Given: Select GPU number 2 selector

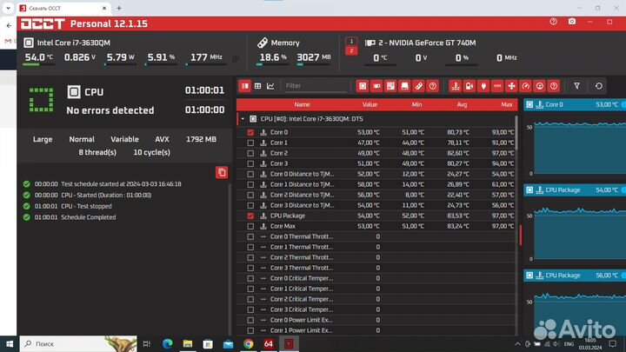Looking at the screenshot, I should tap(351, 51).
